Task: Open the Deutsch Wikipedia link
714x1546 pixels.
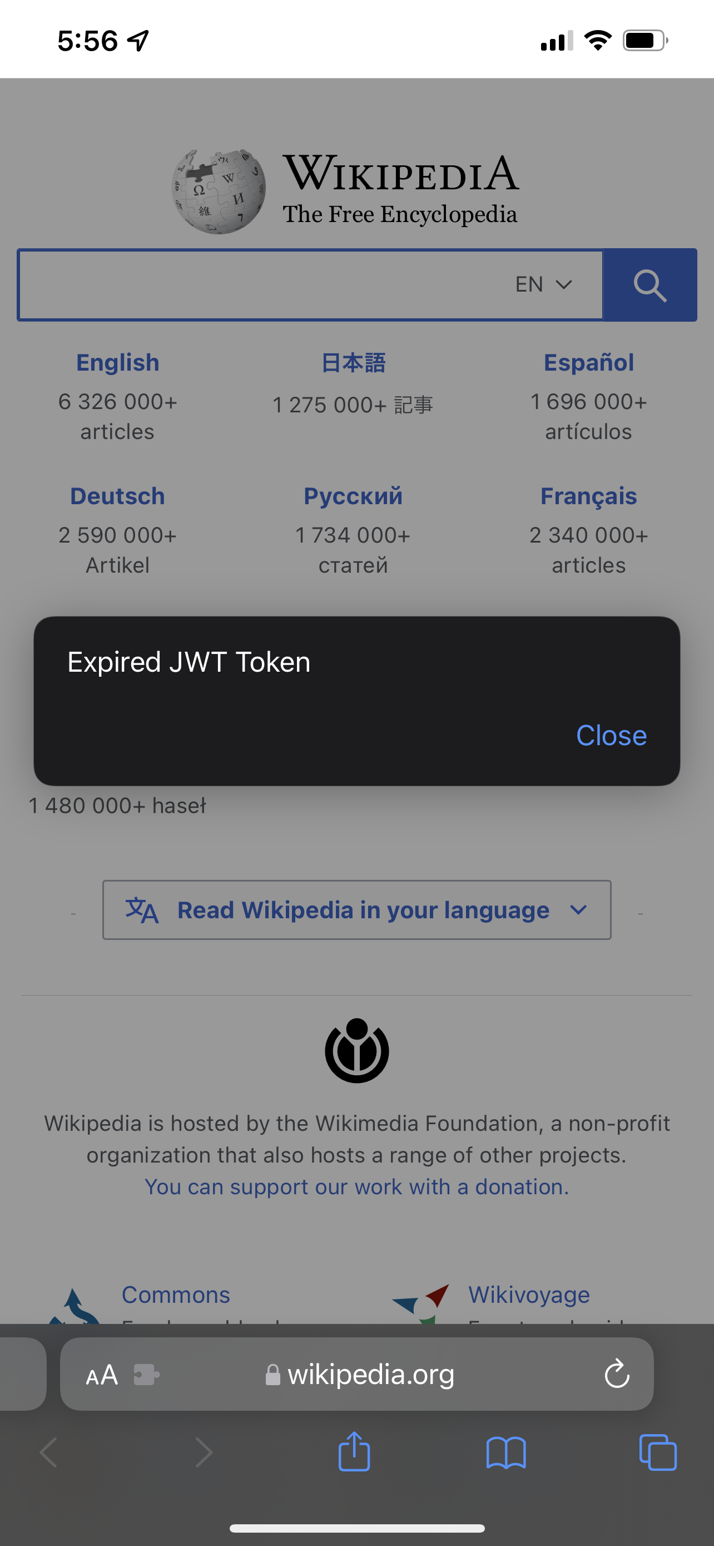Action: [117, 496]
